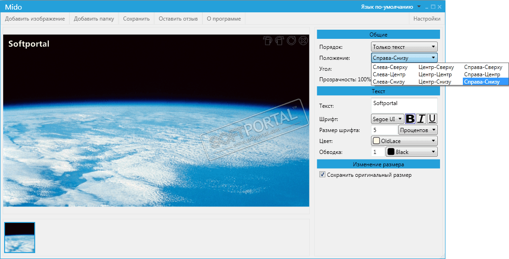This screenshot has height=259, width=509.
Task: Open 'Настройки' settings button
Action: [427, 19]
